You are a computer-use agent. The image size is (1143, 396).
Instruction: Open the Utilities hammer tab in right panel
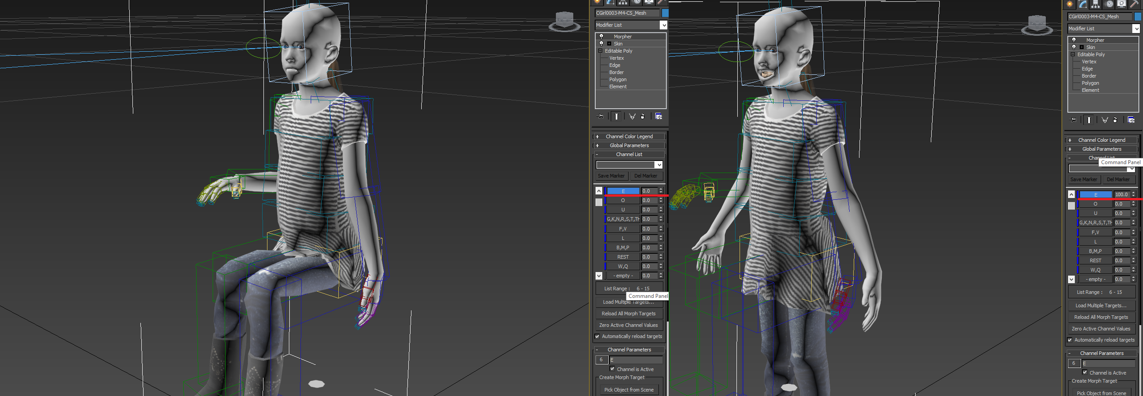coord(1134,4)
